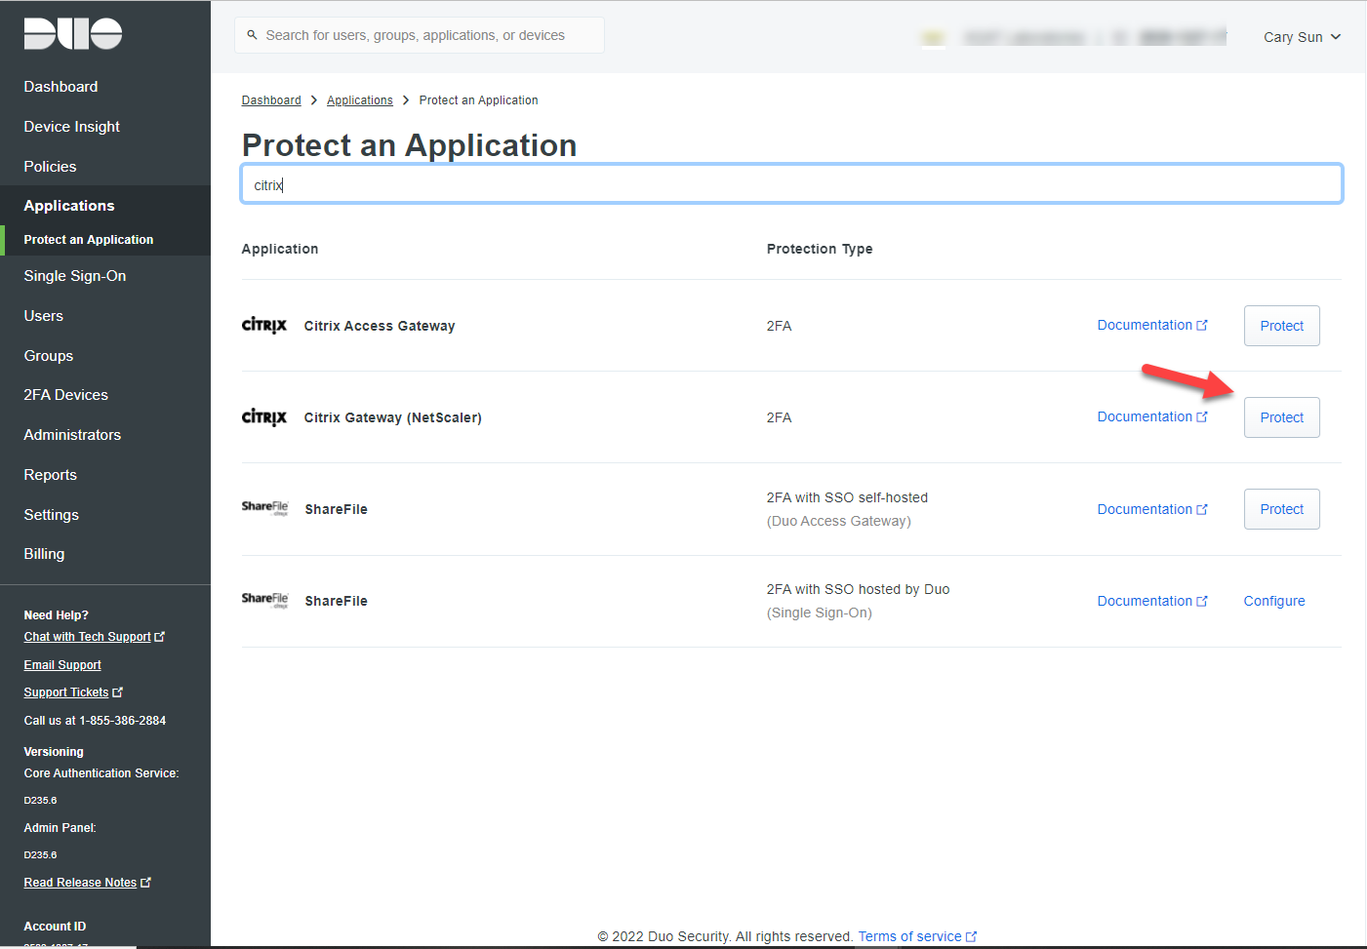1367x949 pixels.
Task: Click ShareFile logo in Single Sign-On row
Action: 265,599
